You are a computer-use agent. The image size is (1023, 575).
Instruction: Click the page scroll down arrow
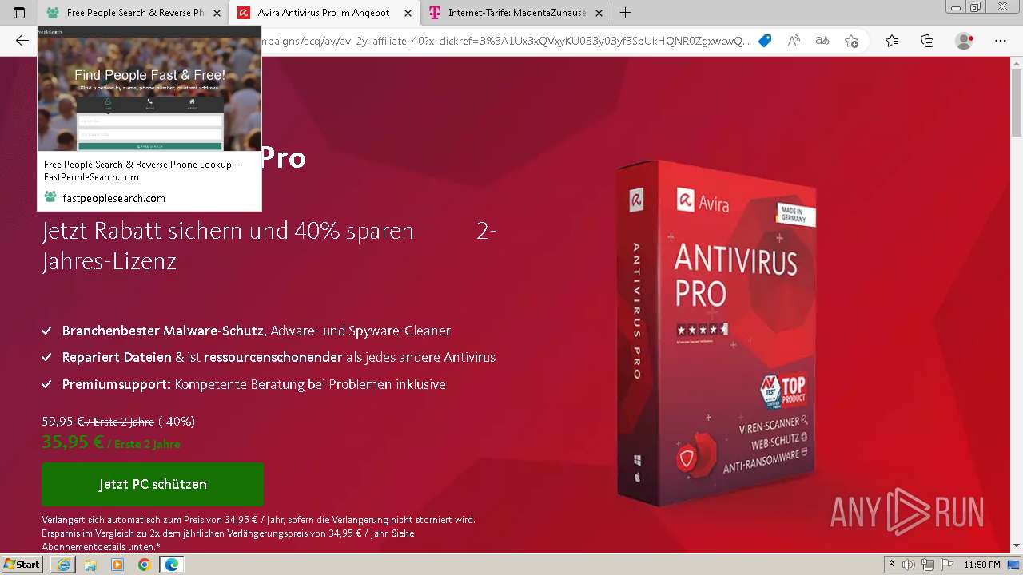[x=1017, y=545]
